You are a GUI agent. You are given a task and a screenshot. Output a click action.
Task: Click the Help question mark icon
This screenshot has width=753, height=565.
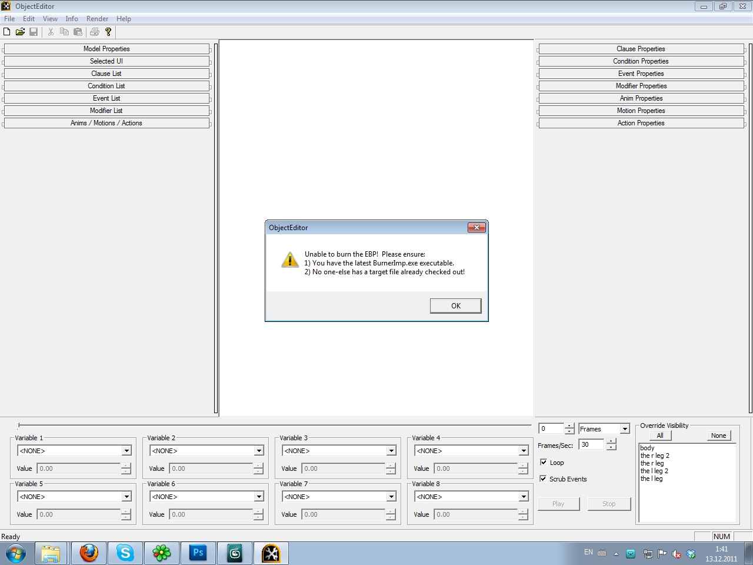click(x=108, y=32)
